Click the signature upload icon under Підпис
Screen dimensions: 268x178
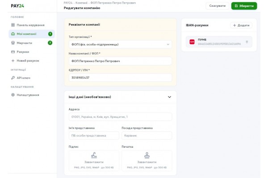(94, 155)
